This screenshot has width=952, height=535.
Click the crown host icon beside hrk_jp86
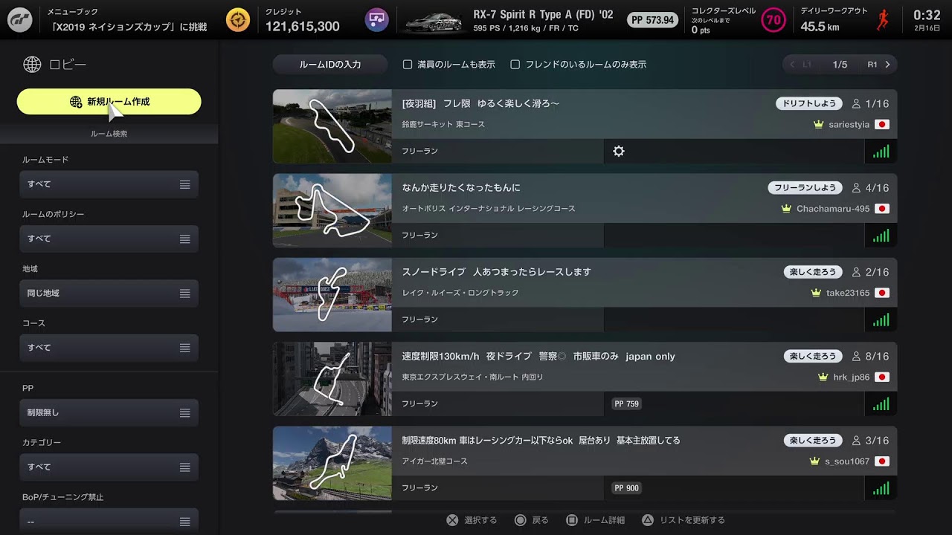pyautogui.click(x=823, y=377)
